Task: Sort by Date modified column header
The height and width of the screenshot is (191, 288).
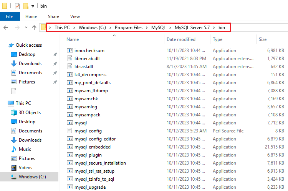Action: click(181, 39)
